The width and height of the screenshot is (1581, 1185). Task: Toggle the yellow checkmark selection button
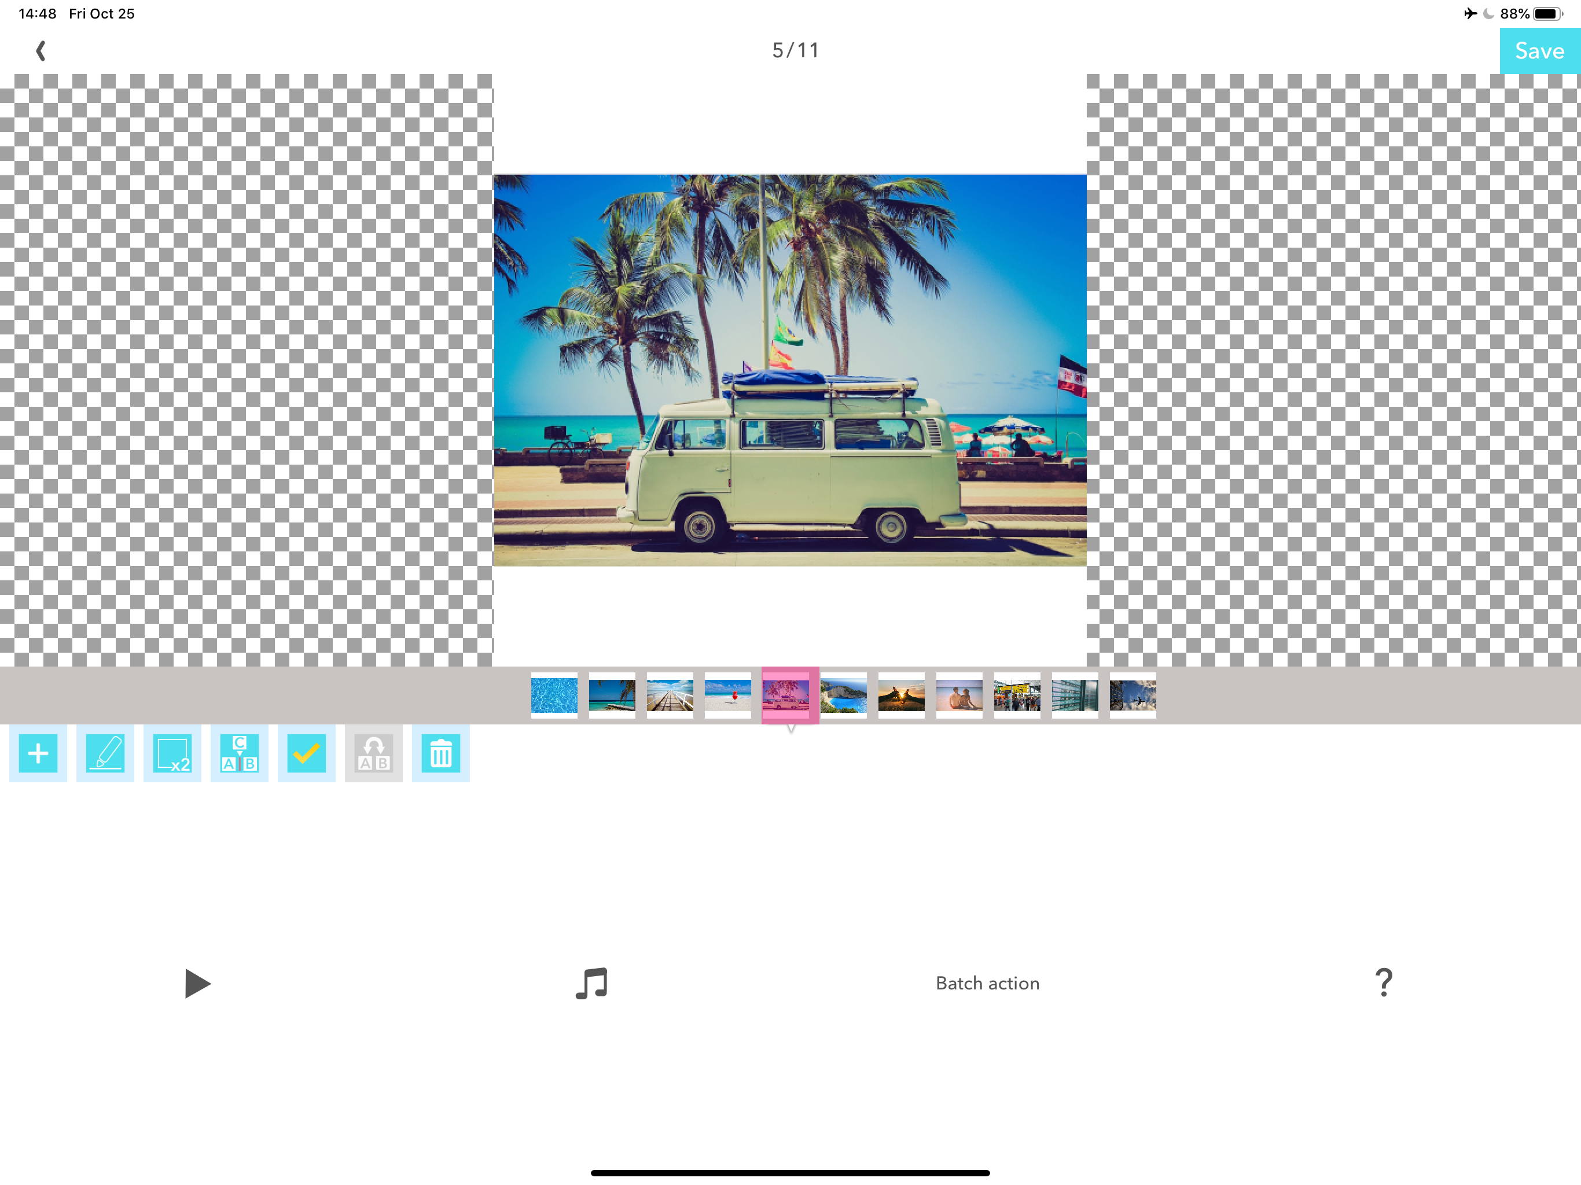tap(307, 753)
